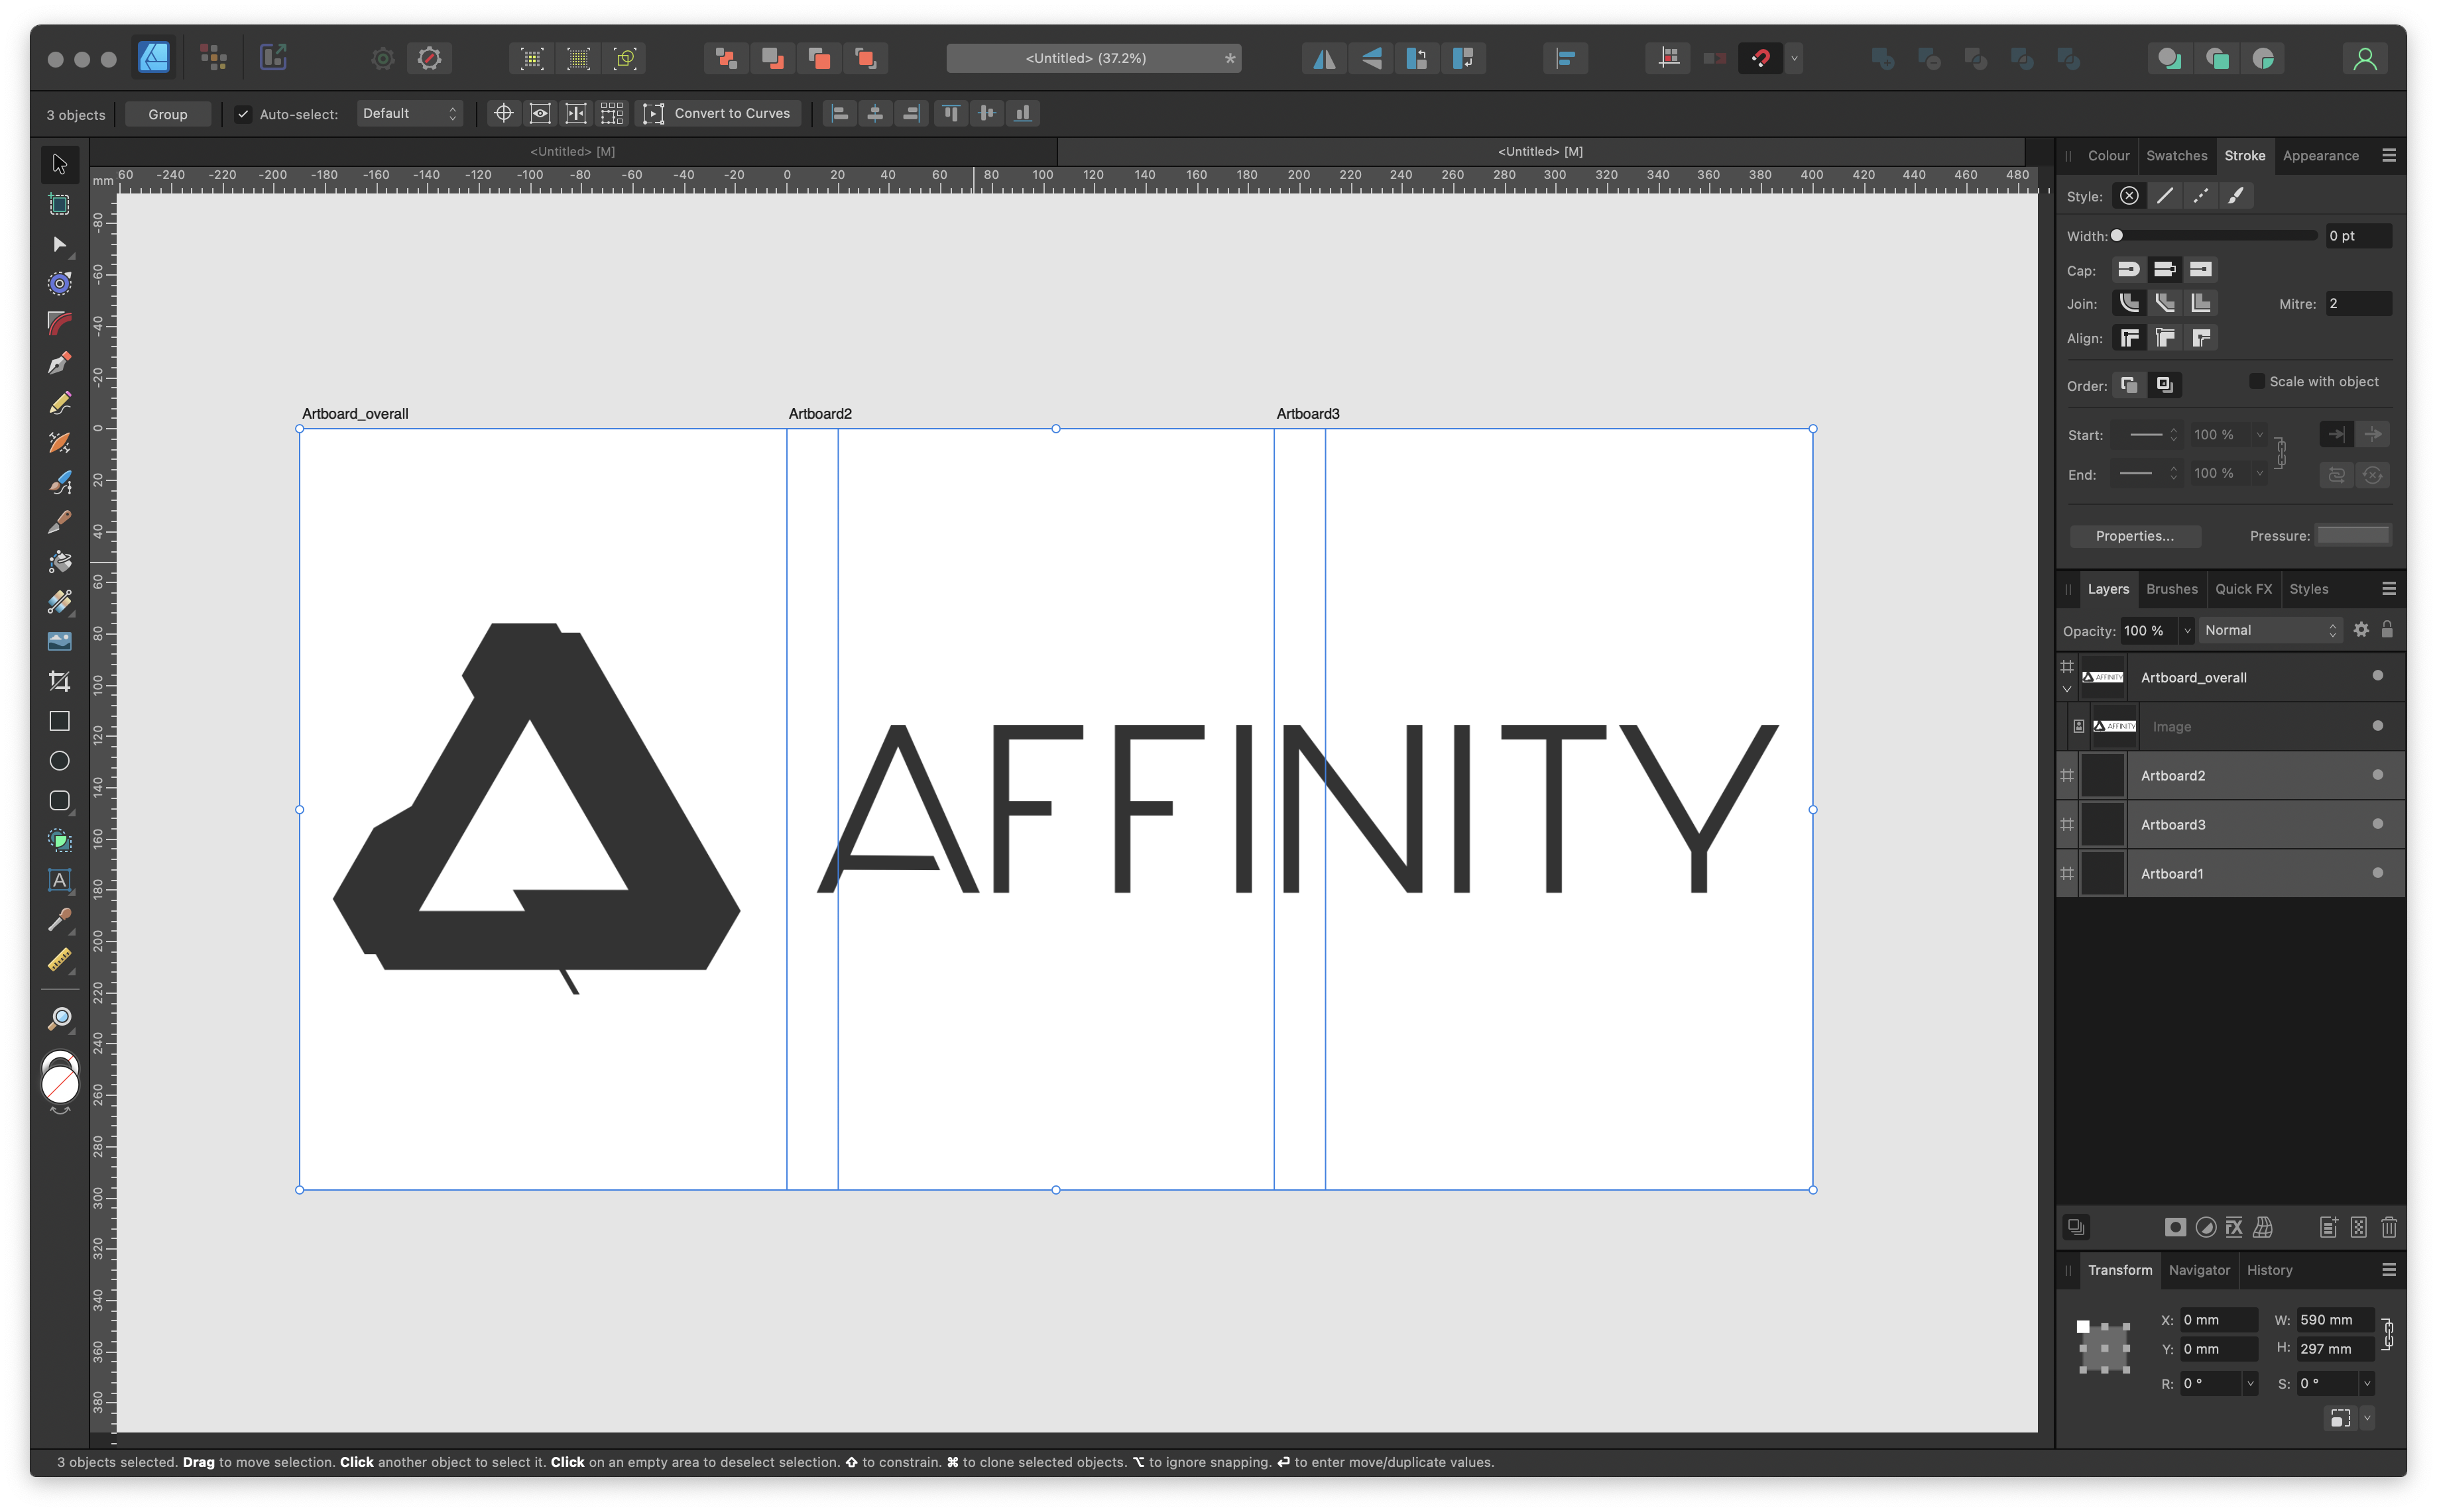Screen dimensions: 2437x1512
Task: Toggle the Auto-select checkbox
Action: [243, 114]
